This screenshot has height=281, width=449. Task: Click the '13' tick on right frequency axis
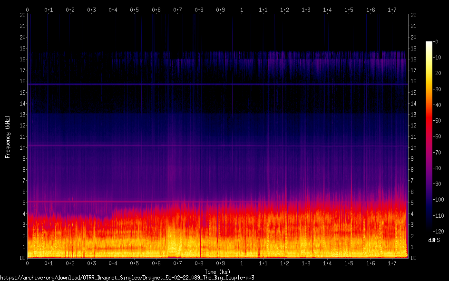[413, 115]
